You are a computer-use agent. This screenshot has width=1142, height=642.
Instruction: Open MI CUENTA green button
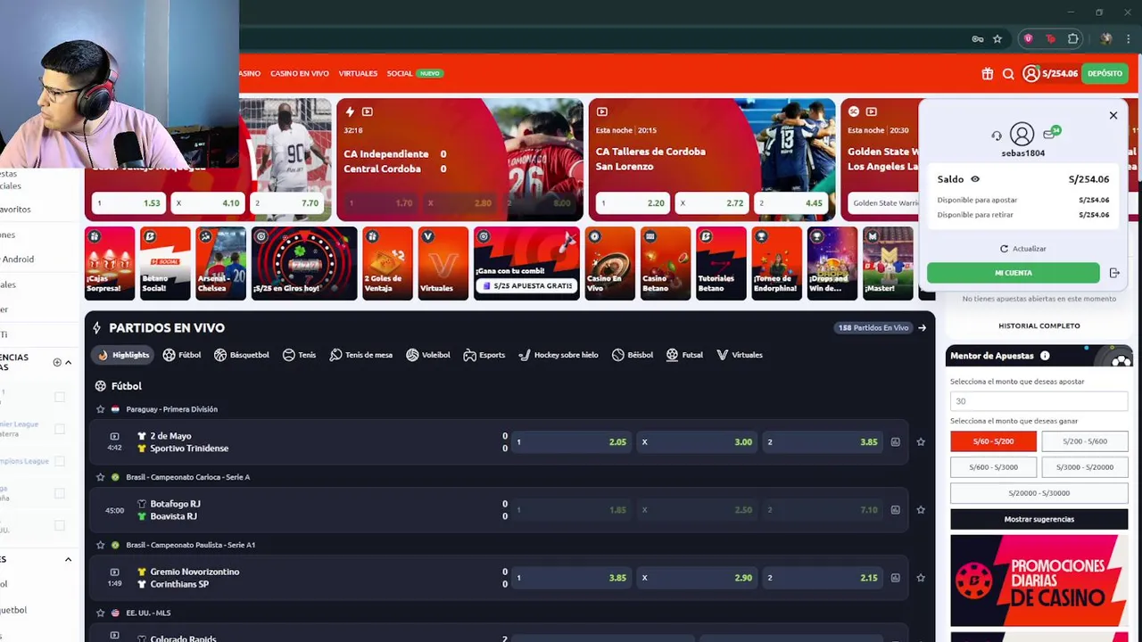(x=1014, y=273)
